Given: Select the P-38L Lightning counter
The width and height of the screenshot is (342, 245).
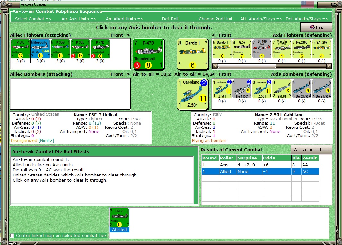Looking at the screenshot, I should pos(80,49).
